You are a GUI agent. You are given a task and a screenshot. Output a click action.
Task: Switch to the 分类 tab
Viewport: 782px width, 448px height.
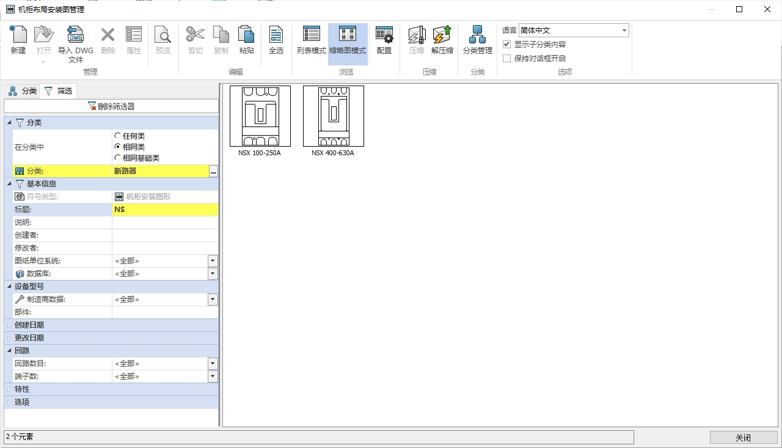coord(23,91)
